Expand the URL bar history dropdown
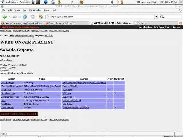 (156, 17)
